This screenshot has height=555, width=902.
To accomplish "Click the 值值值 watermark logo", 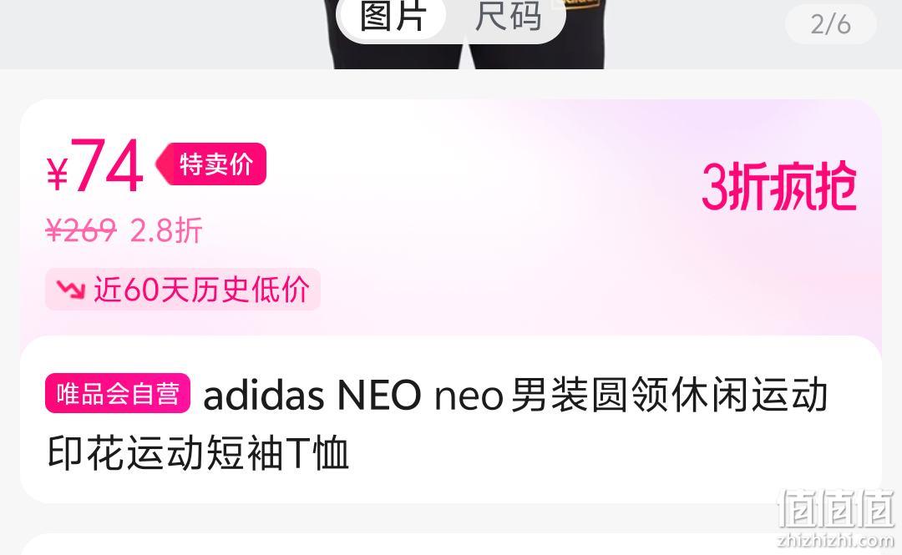I will coord(836,509).
